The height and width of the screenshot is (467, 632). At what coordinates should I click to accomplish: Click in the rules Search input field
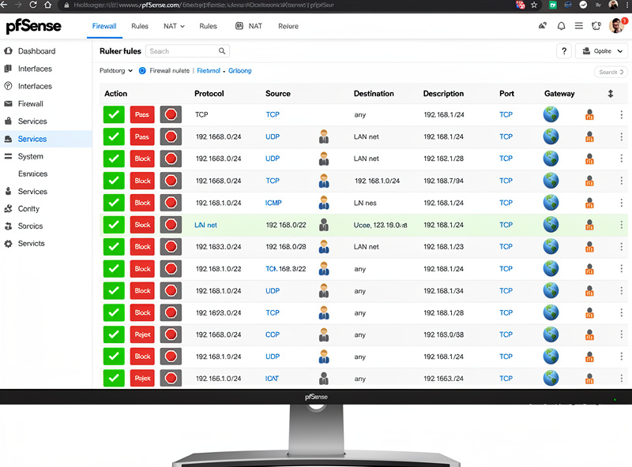187,51
